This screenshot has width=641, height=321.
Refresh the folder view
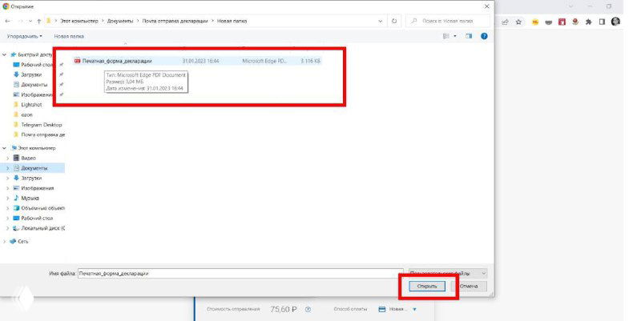click(x=394, y=21)
